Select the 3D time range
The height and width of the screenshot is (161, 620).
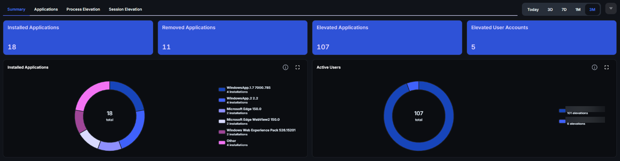[550, 9]
